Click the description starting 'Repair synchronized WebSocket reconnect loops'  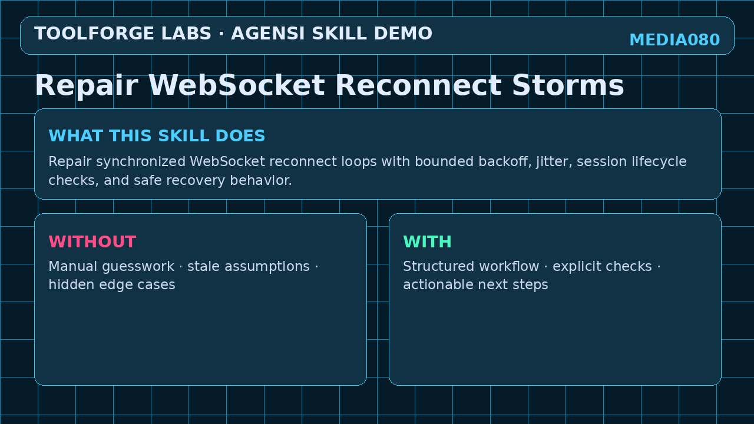[368, 171]
